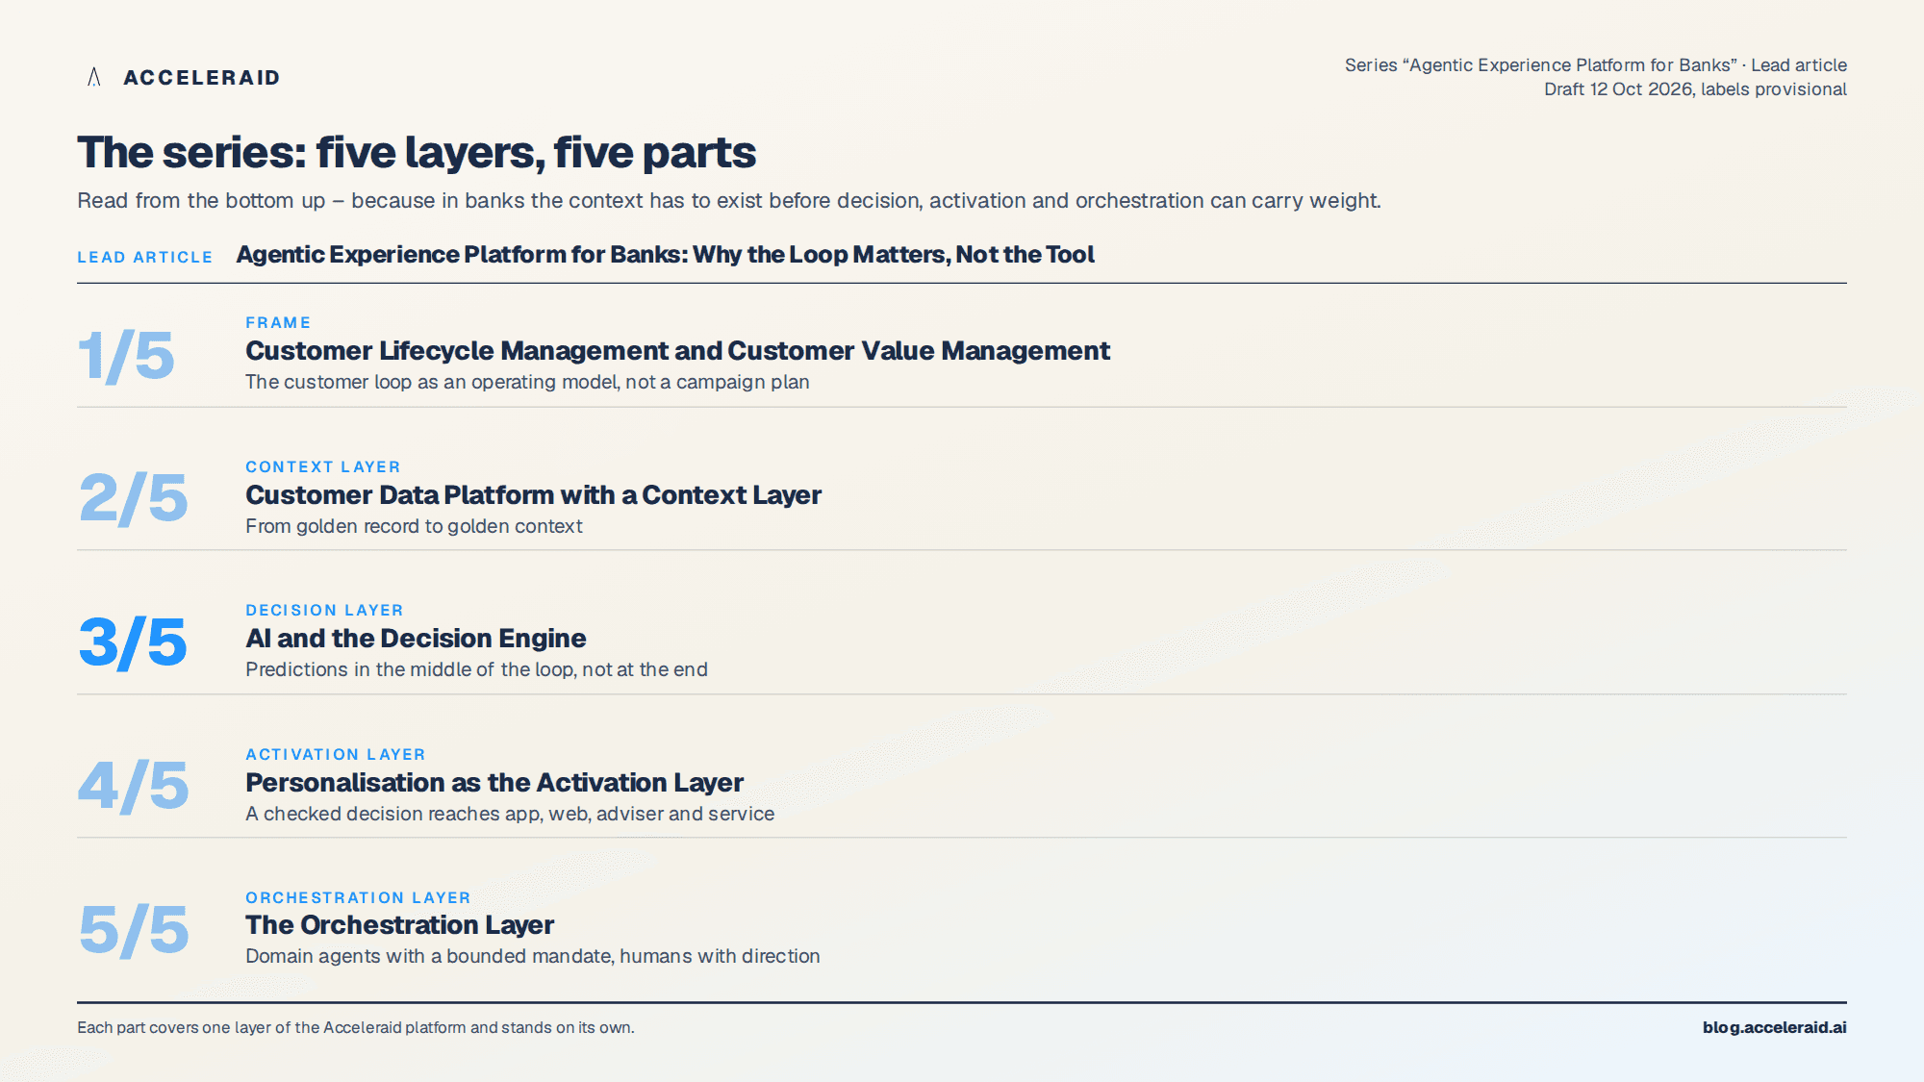
Task: Click the 'Read from the bottom up' subtitle
Action: (729, 201)
